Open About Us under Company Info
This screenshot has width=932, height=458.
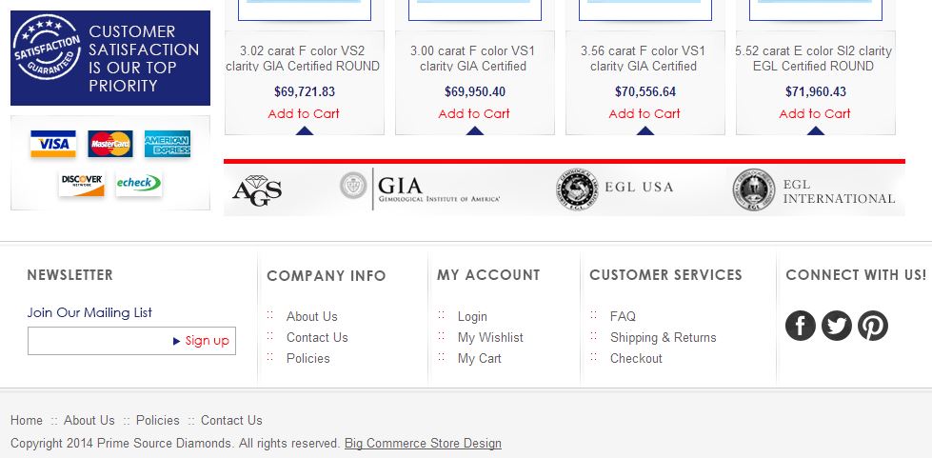tap(311, 316)
